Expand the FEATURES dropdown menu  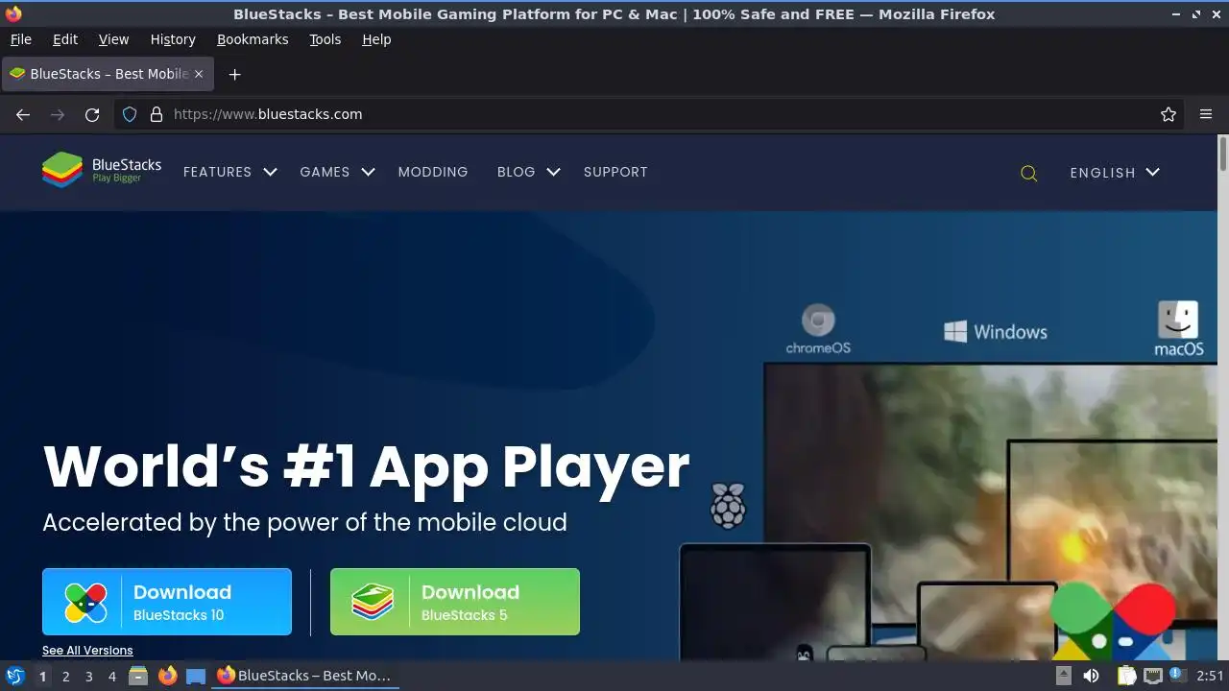click(229, 172)
